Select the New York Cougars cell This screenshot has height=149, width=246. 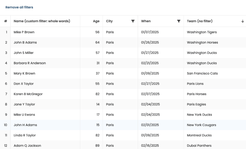pos(201,125)
